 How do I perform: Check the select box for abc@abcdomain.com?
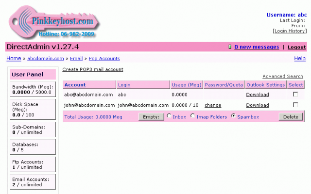click(x=295, y=95)
